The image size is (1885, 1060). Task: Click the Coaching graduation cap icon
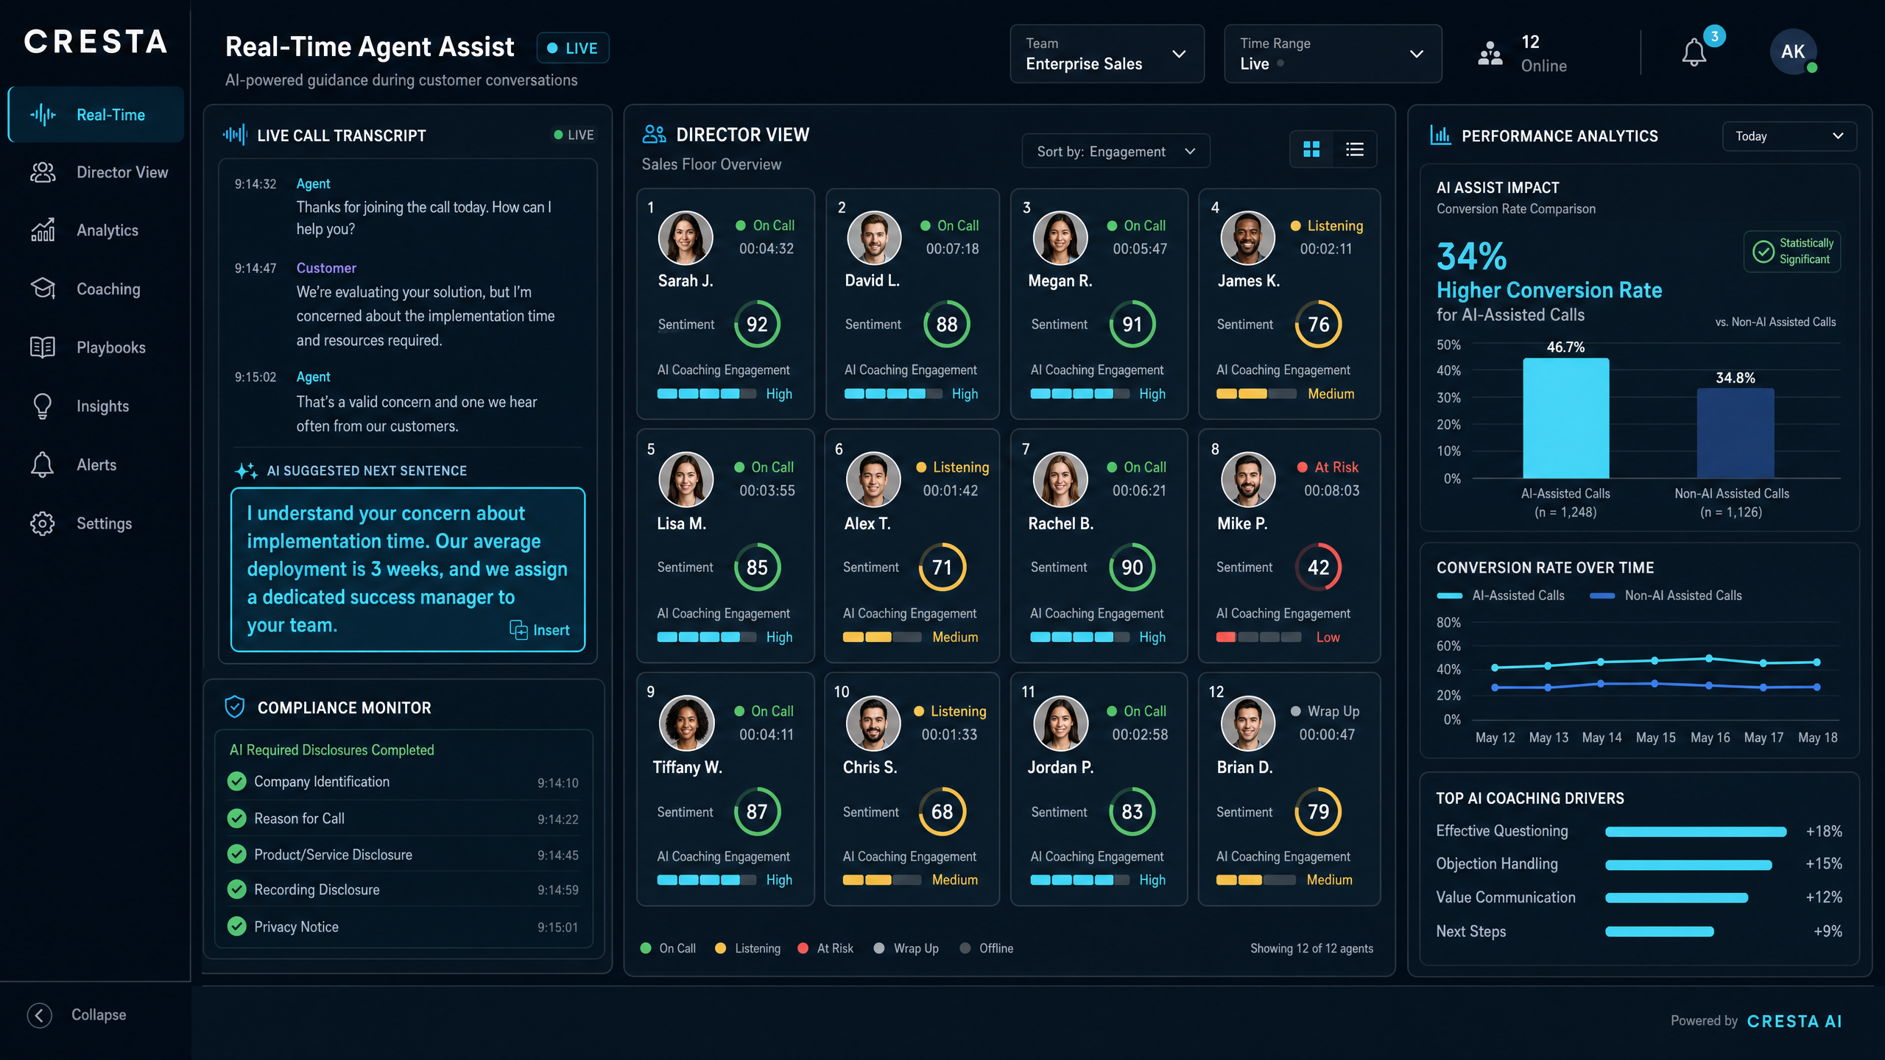[42, 289]
